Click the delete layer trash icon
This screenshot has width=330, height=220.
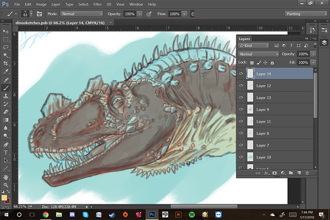[307, 172]
